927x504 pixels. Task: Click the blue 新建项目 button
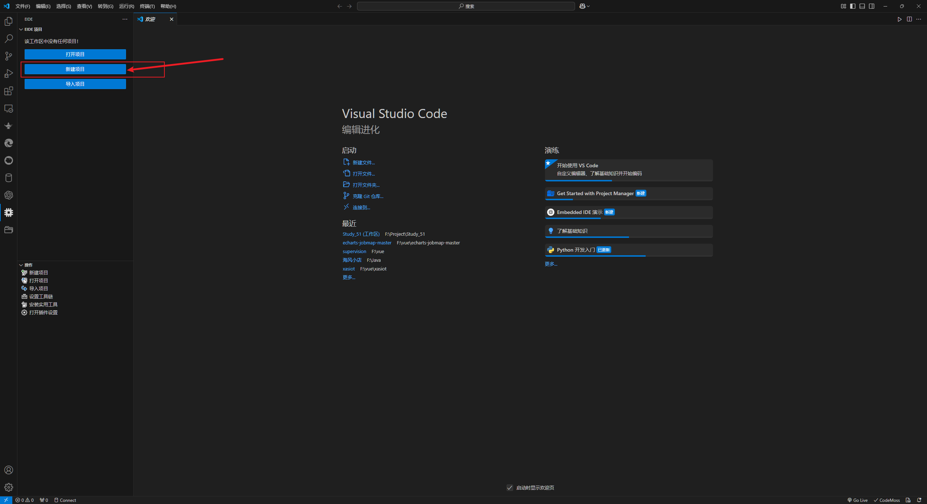pyautogui.click(x=75, y=69)
